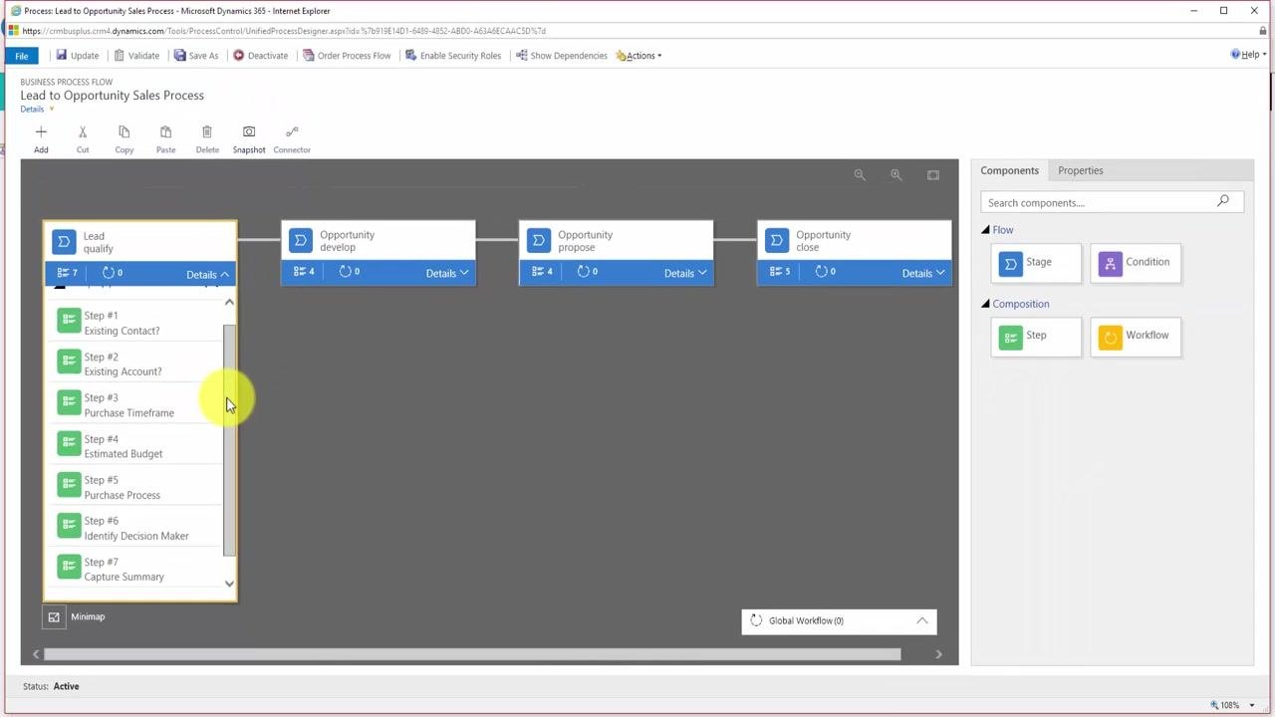1275x717 pixels.
Task: Click Step #5 Purchase Process icon
Action: click(69, 484)
